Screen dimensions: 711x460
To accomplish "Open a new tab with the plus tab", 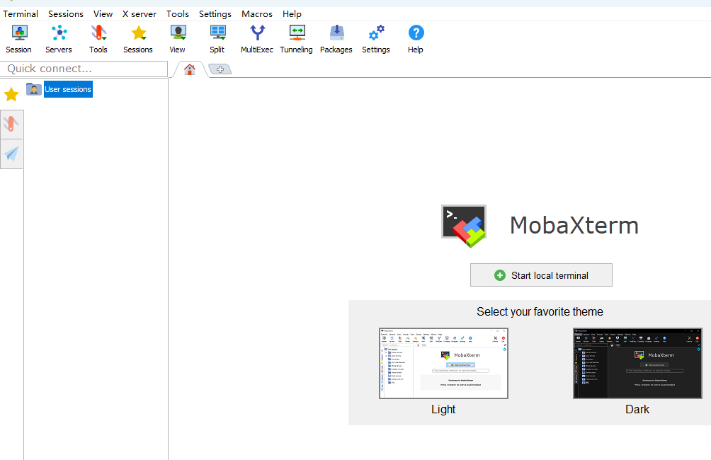I will [220, 69].
